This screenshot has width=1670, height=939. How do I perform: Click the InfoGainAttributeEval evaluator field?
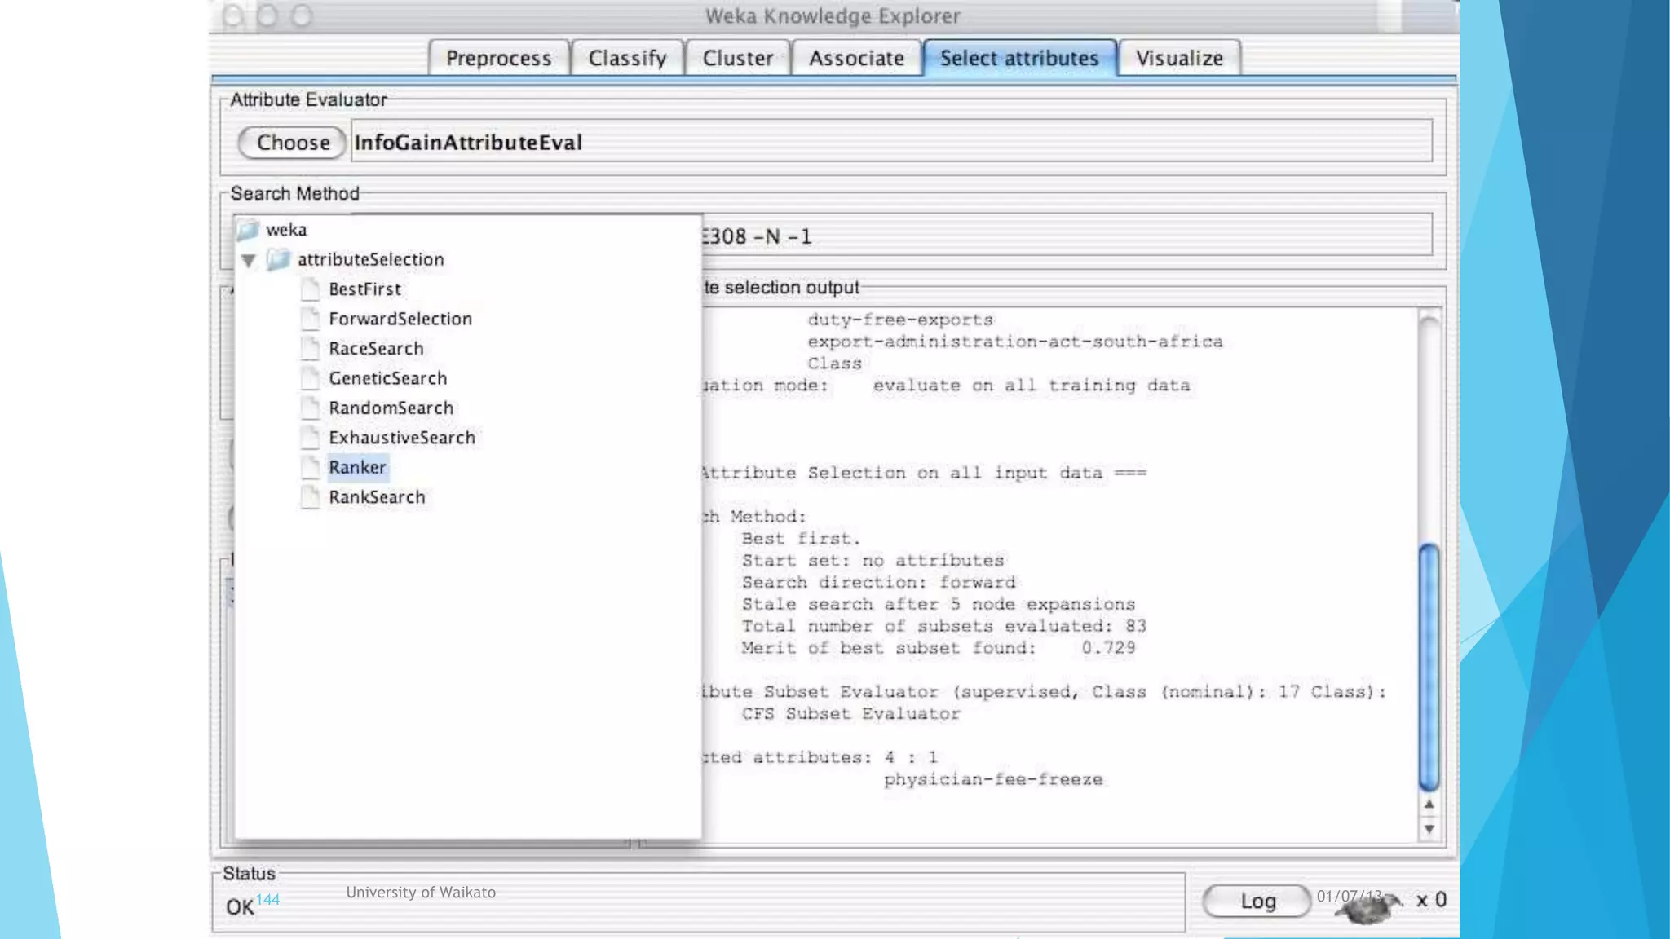pyautogui.click(x=890, y=143)
